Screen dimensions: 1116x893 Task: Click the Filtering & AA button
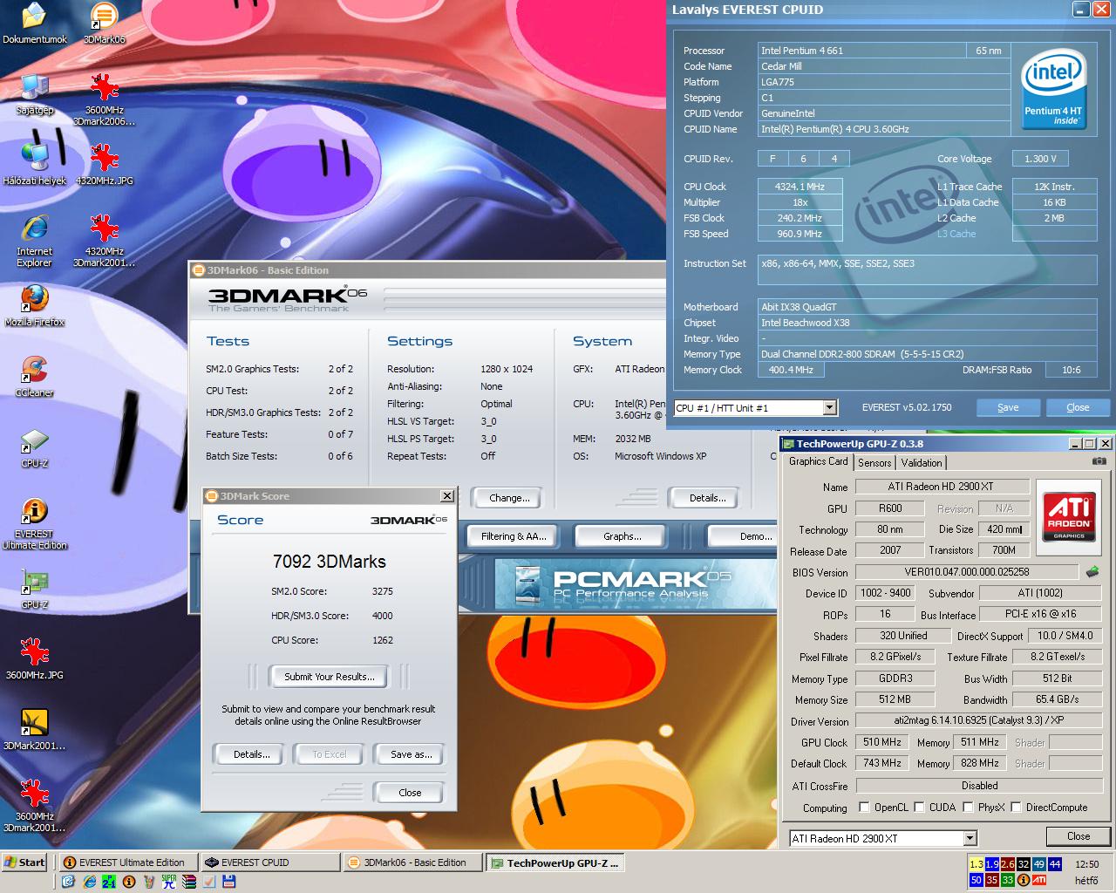(x=514, y=536)
